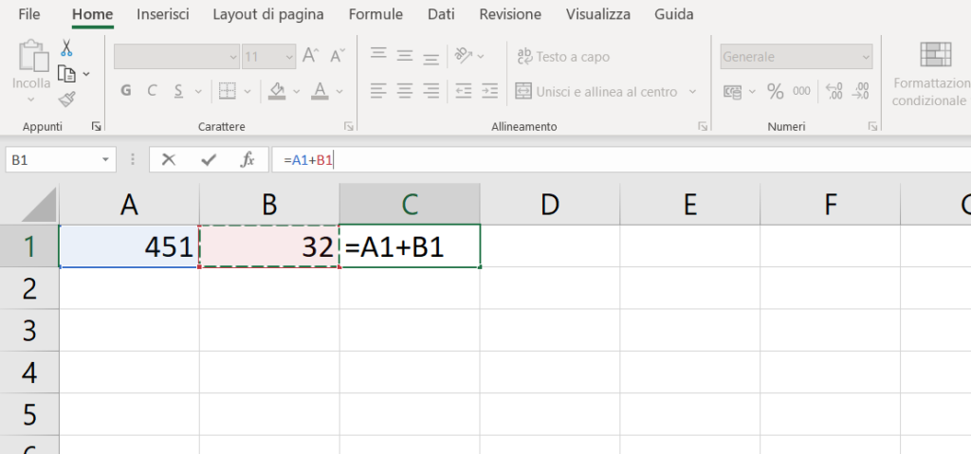
Task: Click the Incolla paste icon
Action: click(x=32, y=56)
